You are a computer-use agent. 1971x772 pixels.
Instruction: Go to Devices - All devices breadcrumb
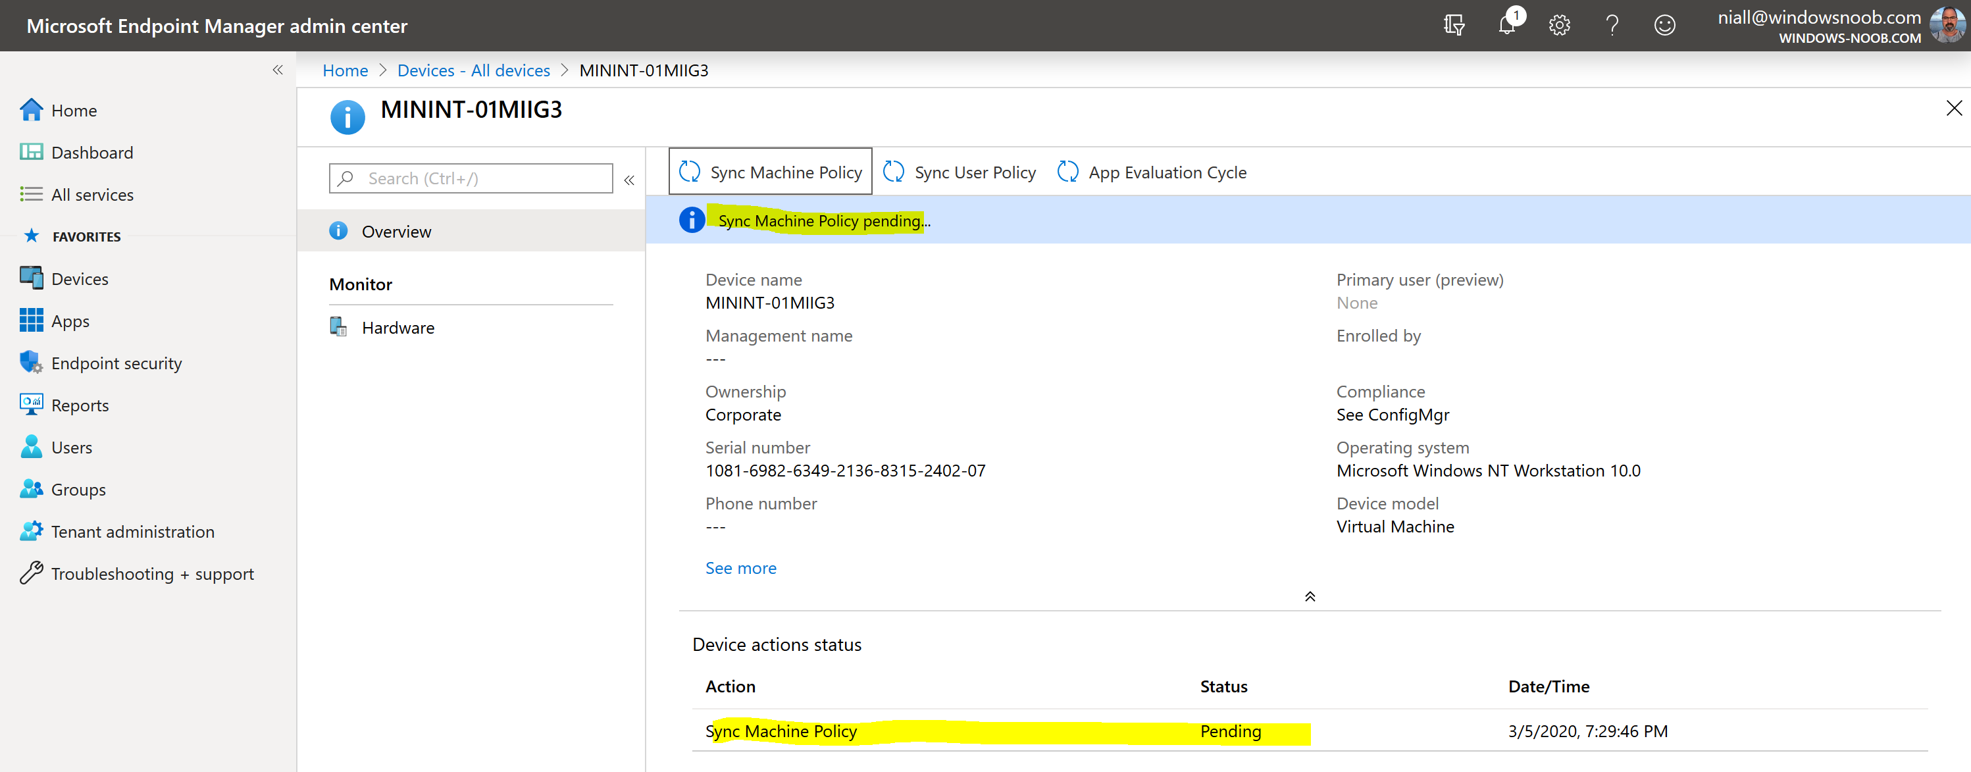coord(474,70)
